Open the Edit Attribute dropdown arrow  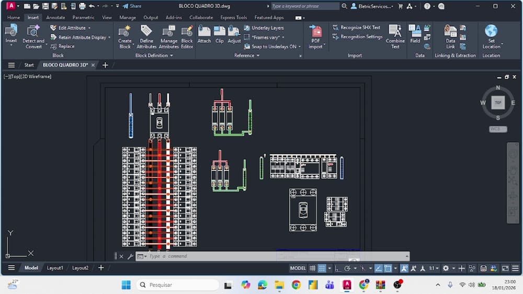pyautogui.click(x=89, y=28)
